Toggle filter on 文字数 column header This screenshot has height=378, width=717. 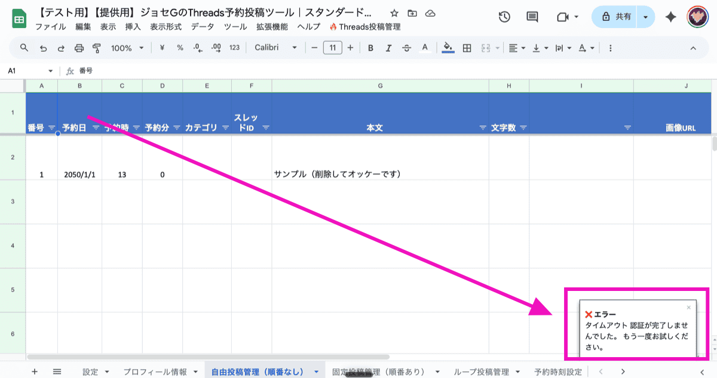523,128
